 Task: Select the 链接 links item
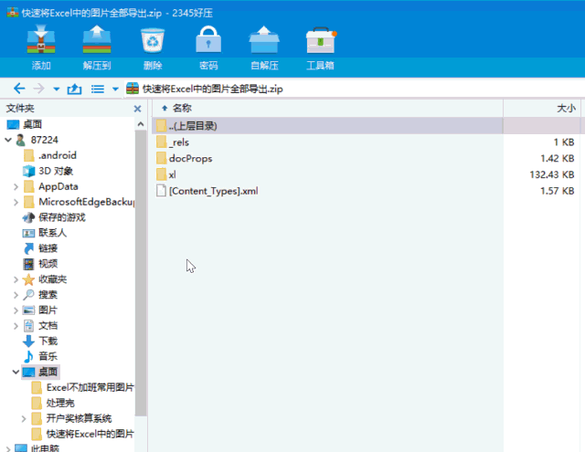pos(40,248)
